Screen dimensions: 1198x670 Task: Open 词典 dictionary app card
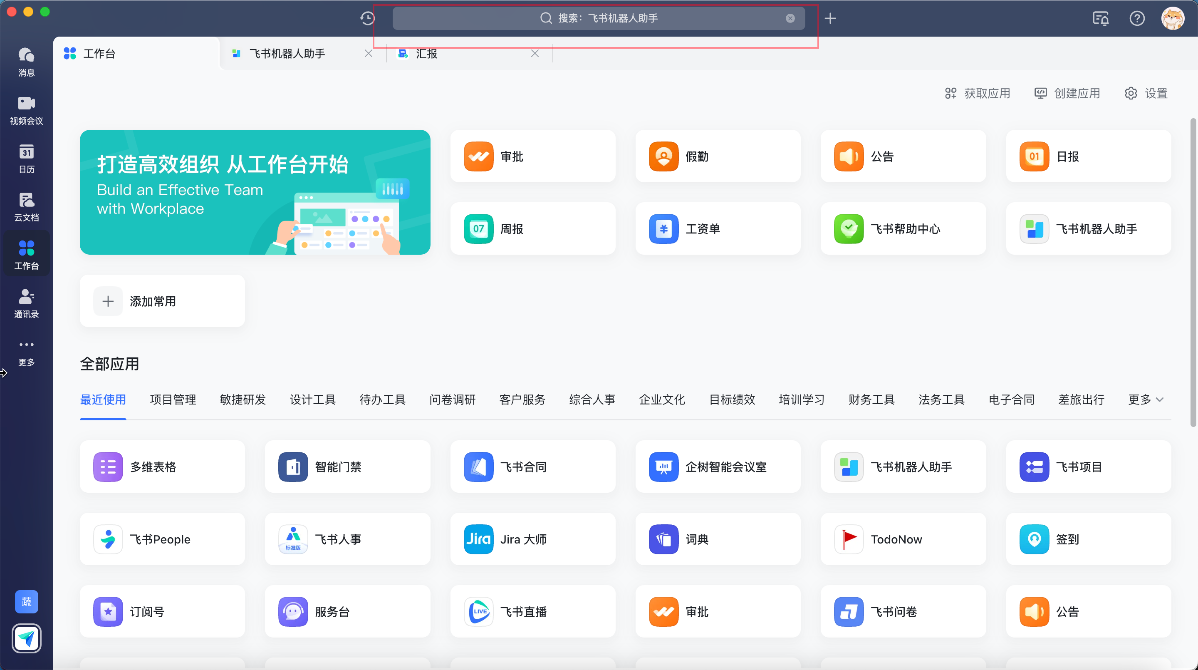point(718,539)
